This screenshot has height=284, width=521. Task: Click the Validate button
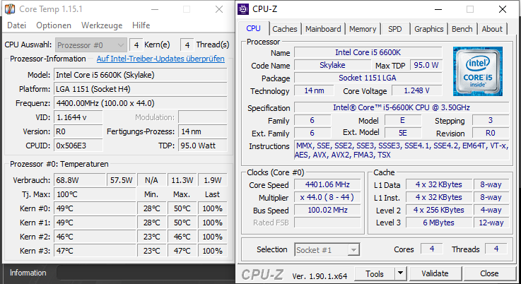tap(435, 273)
